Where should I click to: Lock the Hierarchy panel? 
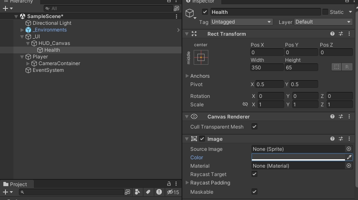pyautogui.click(x=169, y=1)
